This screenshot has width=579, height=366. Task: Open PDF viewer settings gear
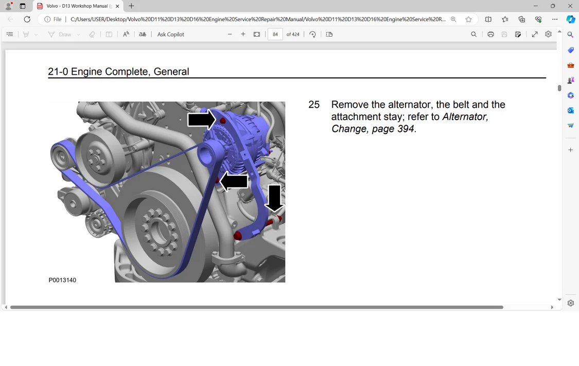pyautogui.click(x=548, y=35)
